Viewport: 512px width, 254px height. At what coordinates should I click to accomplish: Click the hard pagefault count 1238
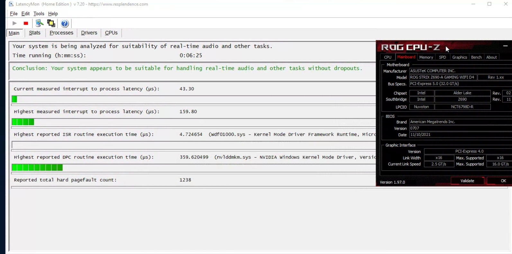[x=185, y=180]
